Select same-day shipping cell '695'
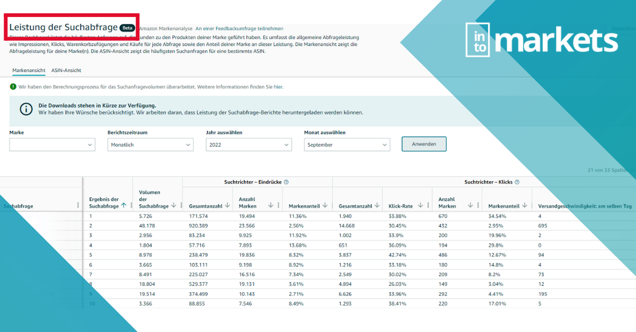The height and width of the screenshot is (332, 636). coord(543,226)
